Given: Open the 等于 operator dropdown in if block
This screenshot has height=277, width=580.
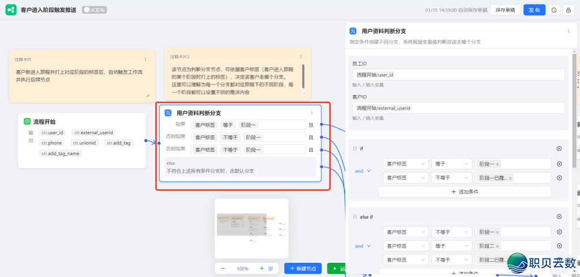Looking at the screenshot, I should click(x=451, y=164).
